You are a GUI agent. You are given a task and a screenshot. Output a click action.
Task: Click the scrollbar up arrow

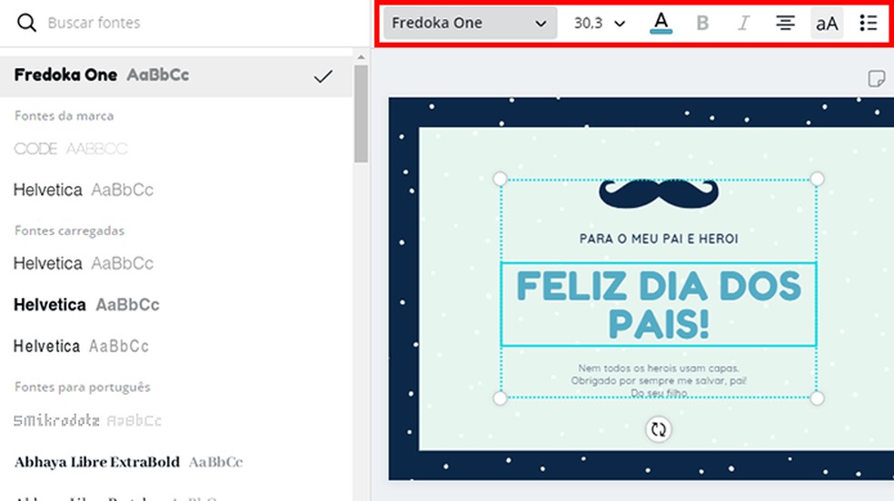click(x=361, y=57)
